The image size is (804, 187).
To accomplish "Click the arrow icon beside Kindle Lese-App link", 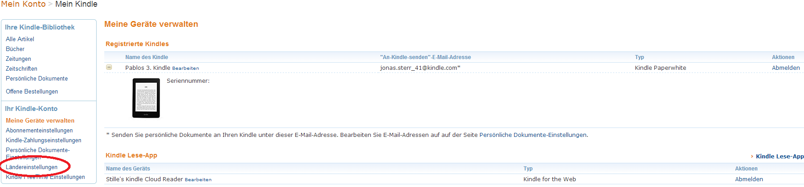I will coord(752,157).
